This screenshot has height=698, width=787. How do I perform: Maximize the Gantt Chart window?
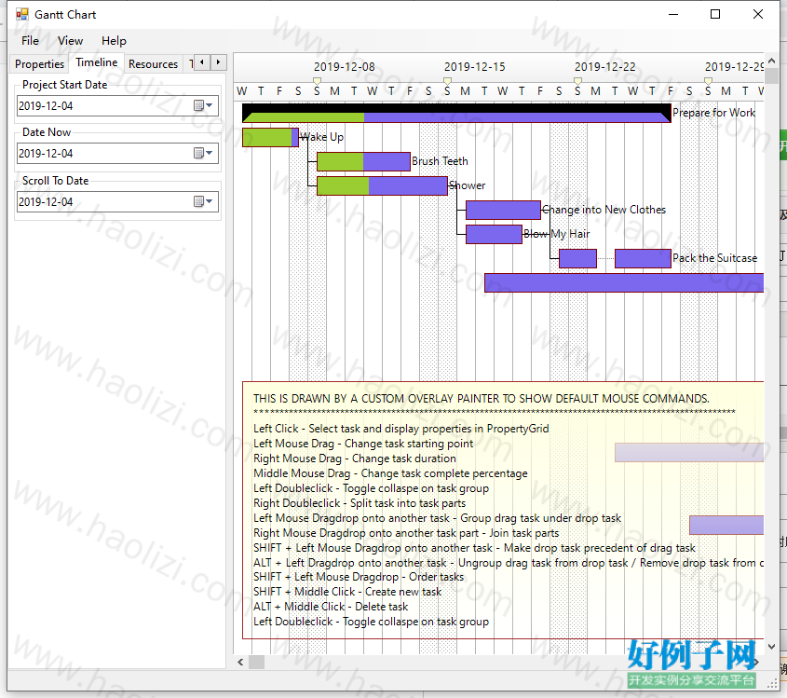click(x=715, y=14)
